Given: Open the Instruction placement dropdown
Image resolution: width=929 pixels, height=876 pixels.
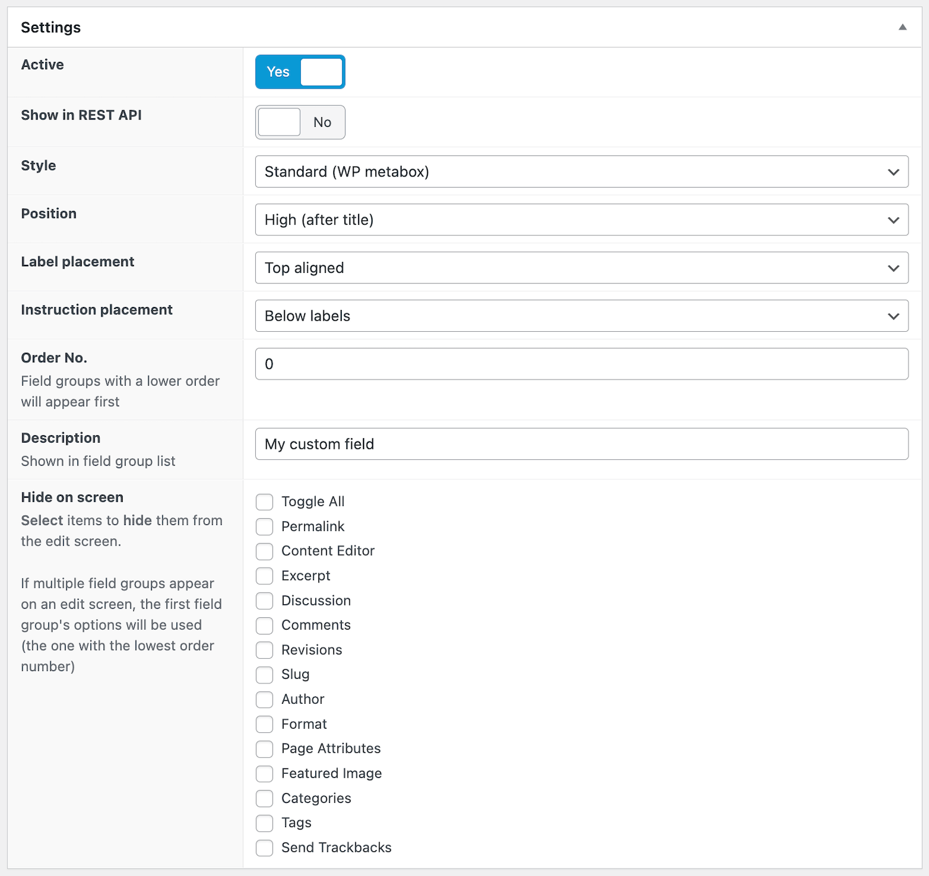Looking at the screenshot, I should point(582,316).
